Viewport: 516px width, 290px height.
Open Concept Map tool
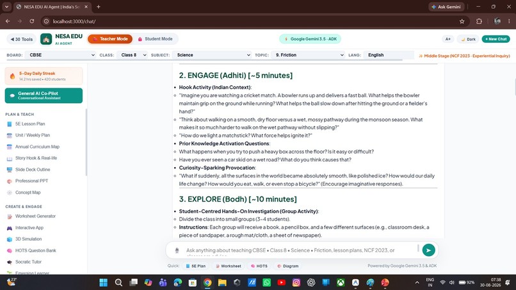tap(28, 193)
